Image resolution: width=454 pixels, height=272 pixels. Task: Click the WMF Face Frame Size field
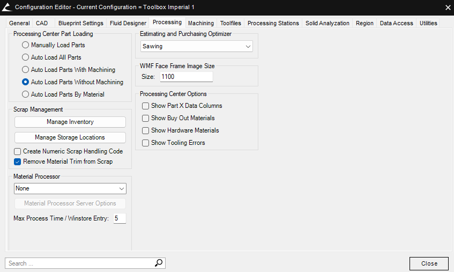pos(185,77)
